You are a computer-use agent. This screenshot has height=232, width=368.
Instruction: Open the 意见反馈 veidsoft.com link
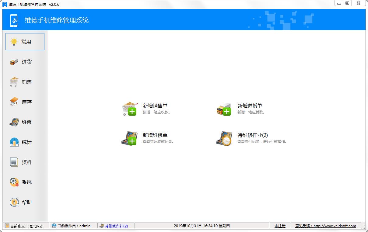325,226
